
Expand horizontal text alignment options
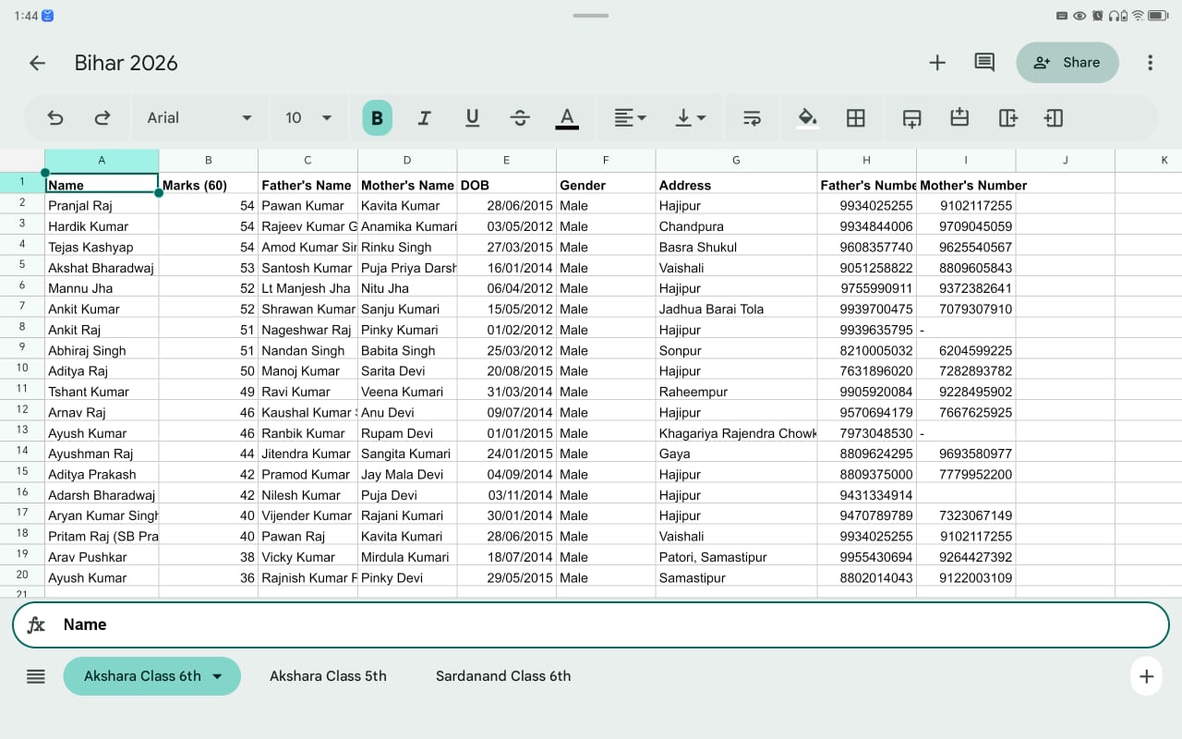point(631,117)
